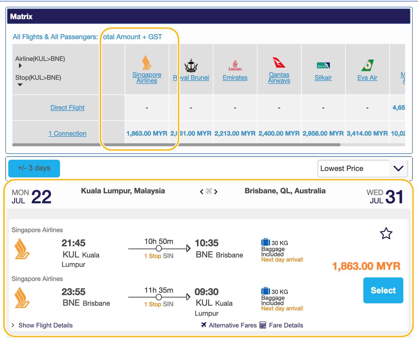Favorite the flight with the star icon

click(x=386, y=233)
